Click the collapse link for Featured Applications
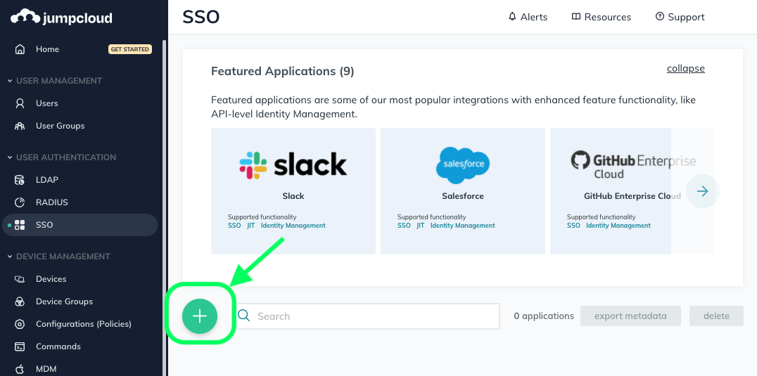 685,68
